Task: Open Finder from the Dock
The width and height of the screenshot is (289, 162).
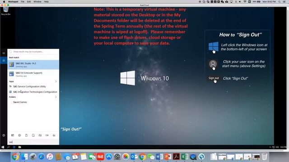Action: (x=24, y=157)
